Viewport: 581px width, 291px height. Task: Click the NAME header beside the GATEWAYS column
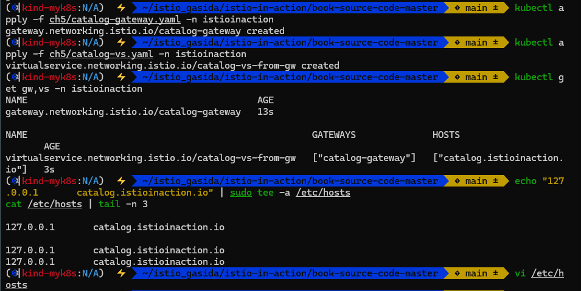[16, 135]
